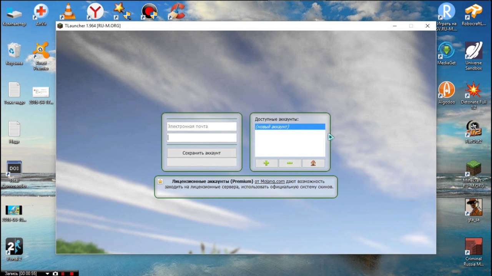Click the star icon in premium hint
The width and height of the screenshot is (492, 276).
click(160, 182)
